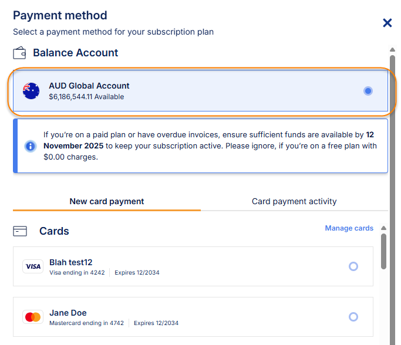Choose the Blah test12 Visa radio button

pyautogui.click(x=353, y=266)
